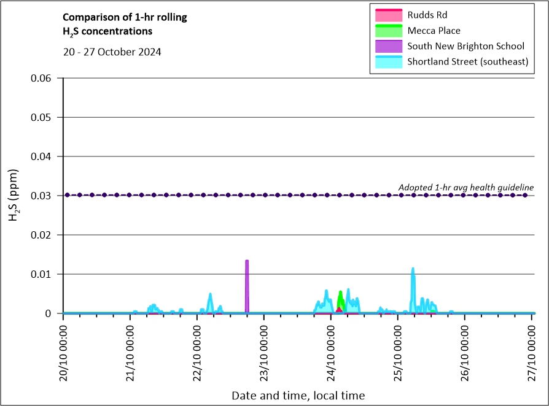Click the 'Adopted 1-hr avg health guideline' annotation

pyautogui.click(x=465, y=187)
